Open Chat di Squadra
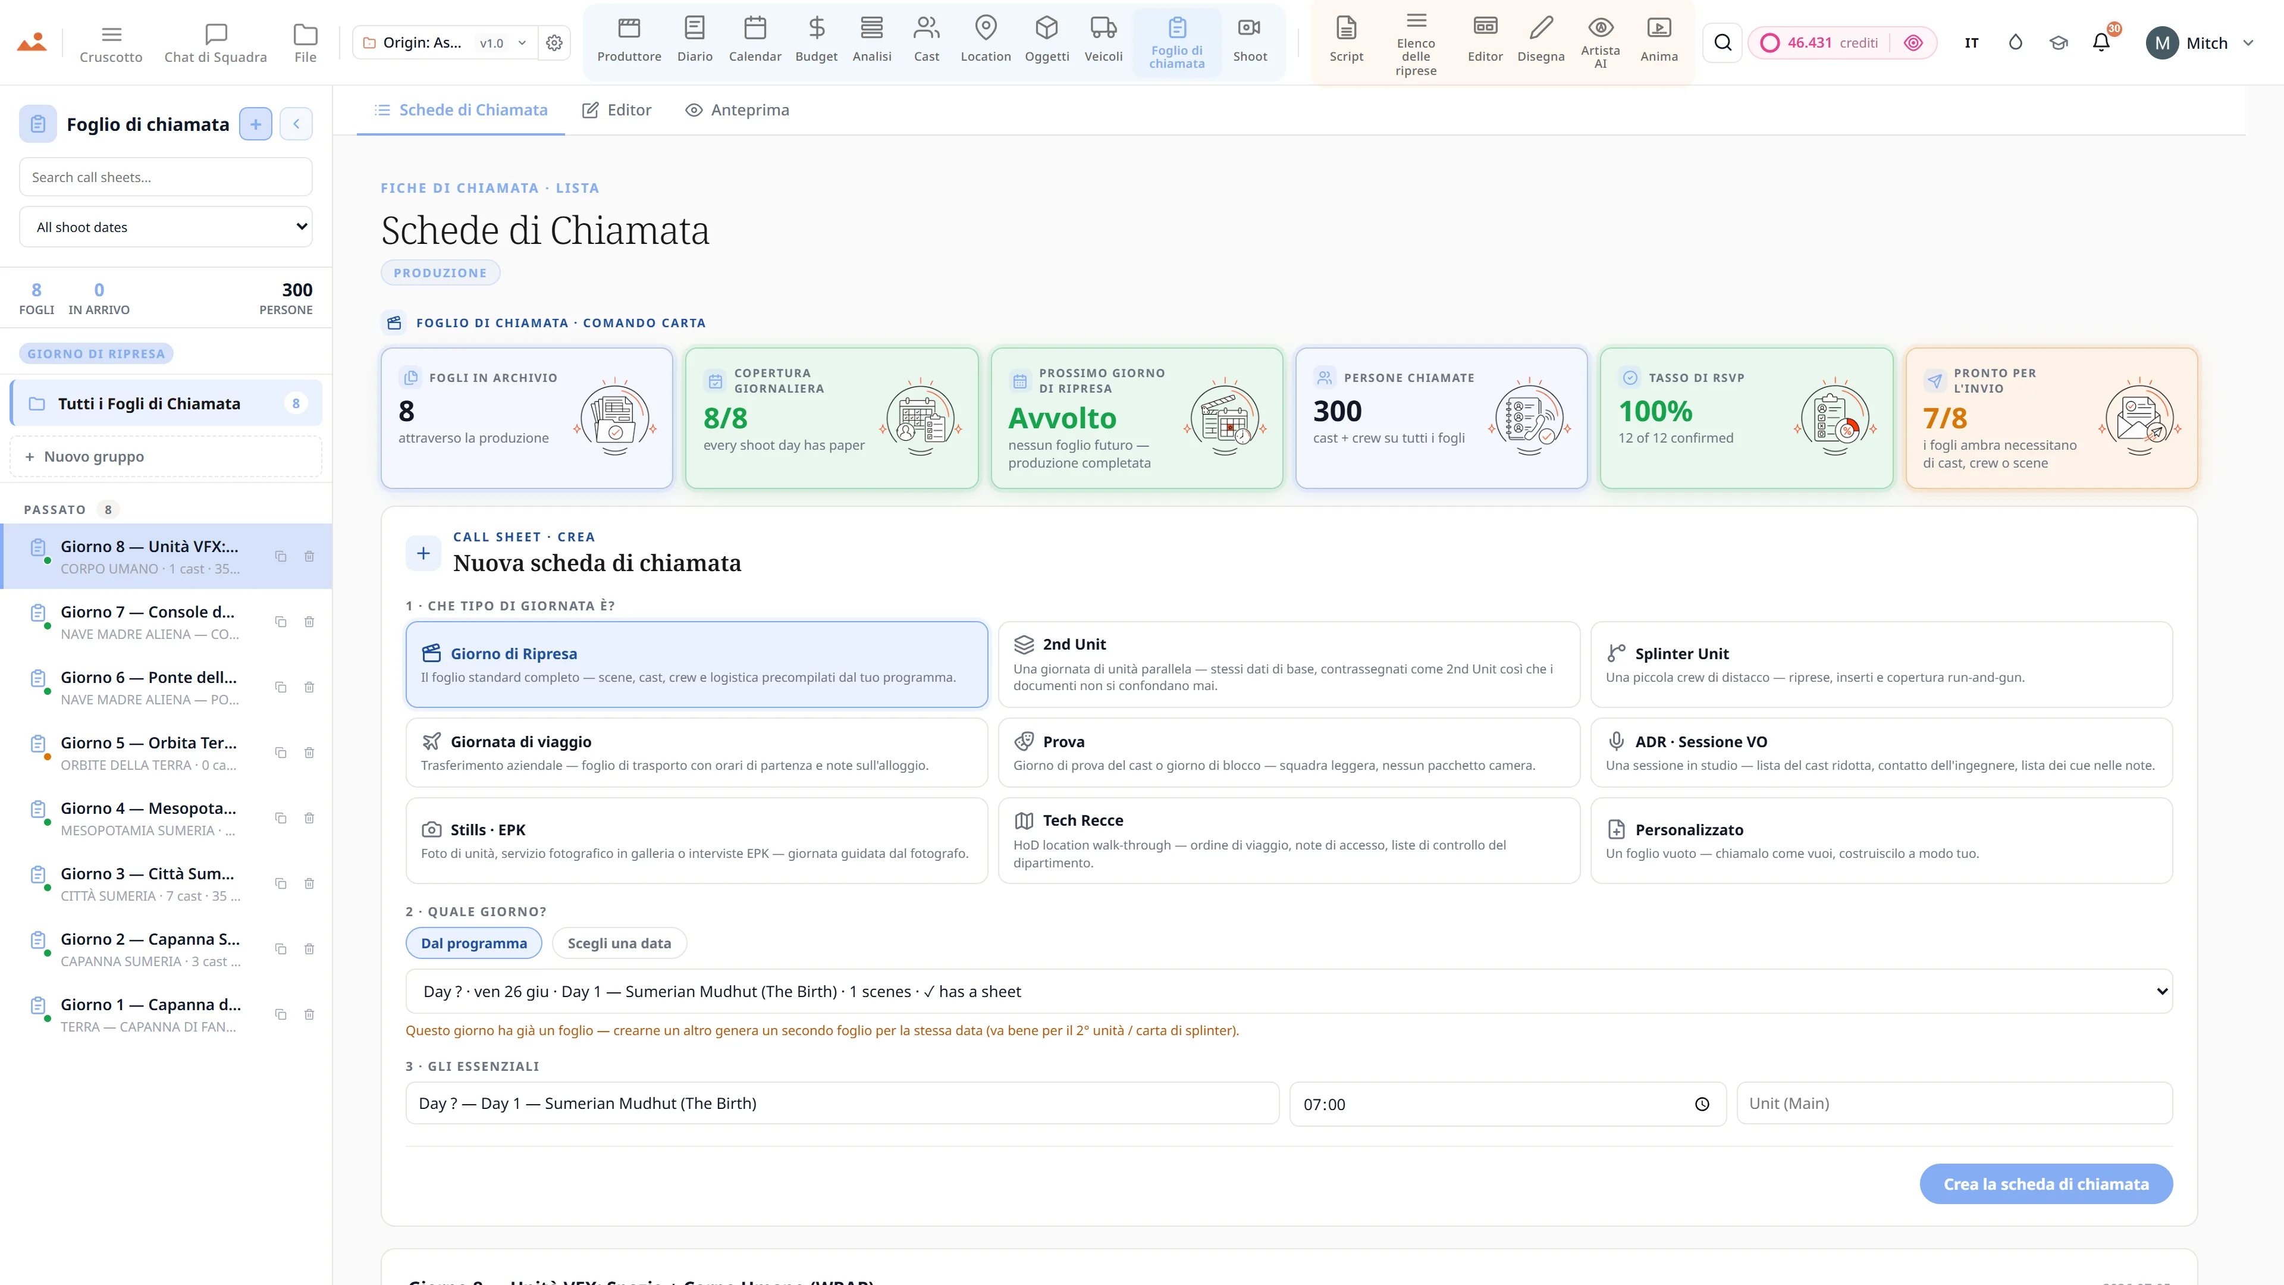This screenshot has width=2284, height=1285. 215,43
